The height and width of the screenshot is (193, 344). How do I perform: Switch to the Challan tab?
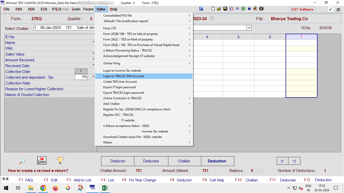tap(184, 161)
